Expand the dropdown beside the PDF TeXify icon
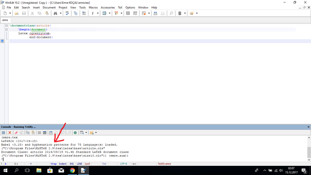311x175 pixels. click(x=121, y=13)
